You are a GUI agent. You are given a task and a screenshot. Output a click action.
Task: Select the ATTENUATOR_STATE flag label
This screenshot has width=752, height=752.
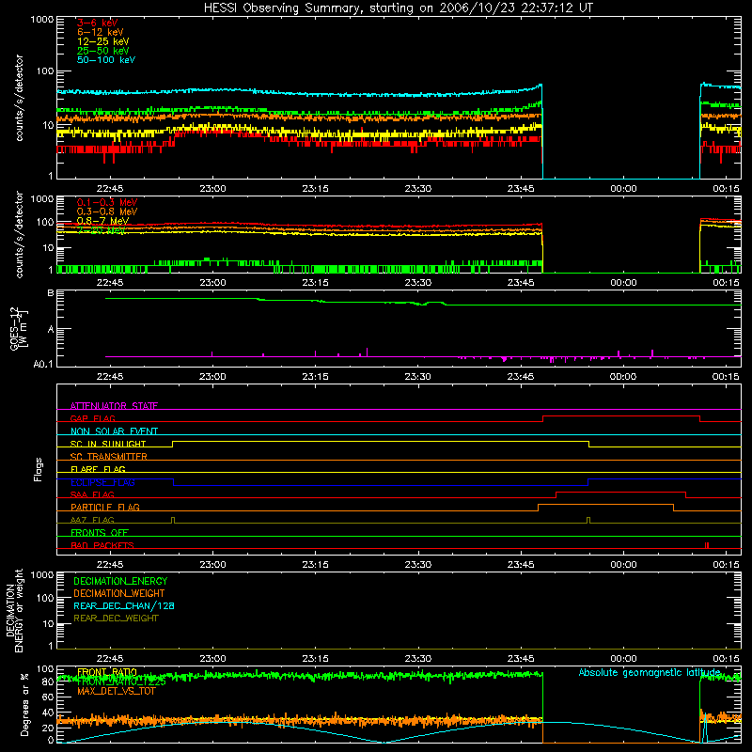pos(114,406)
